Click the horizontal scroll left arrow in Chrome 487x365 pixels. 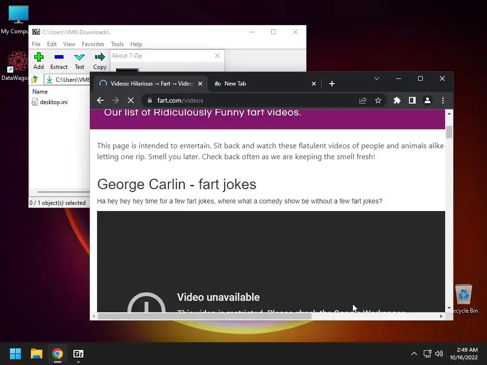pos(94,316)
